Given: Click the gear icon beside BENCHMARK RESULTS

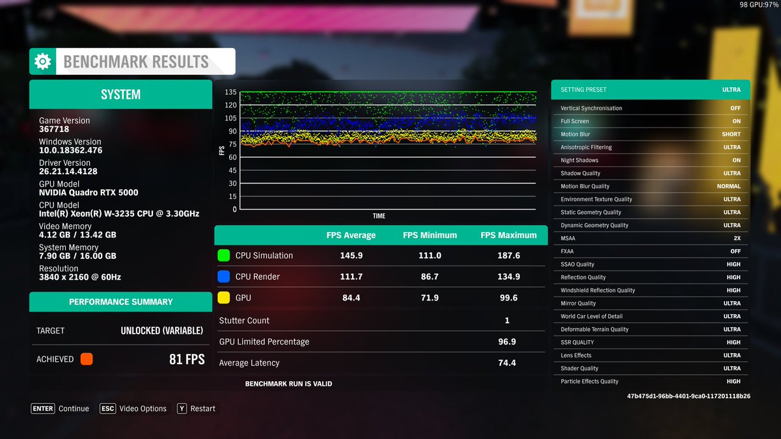Looking at the screenshot, I should pos(42,60).
